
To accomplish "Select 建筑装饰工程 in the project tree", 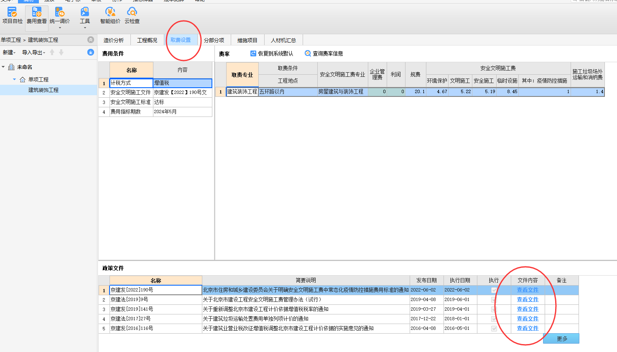I will point(43,90).
